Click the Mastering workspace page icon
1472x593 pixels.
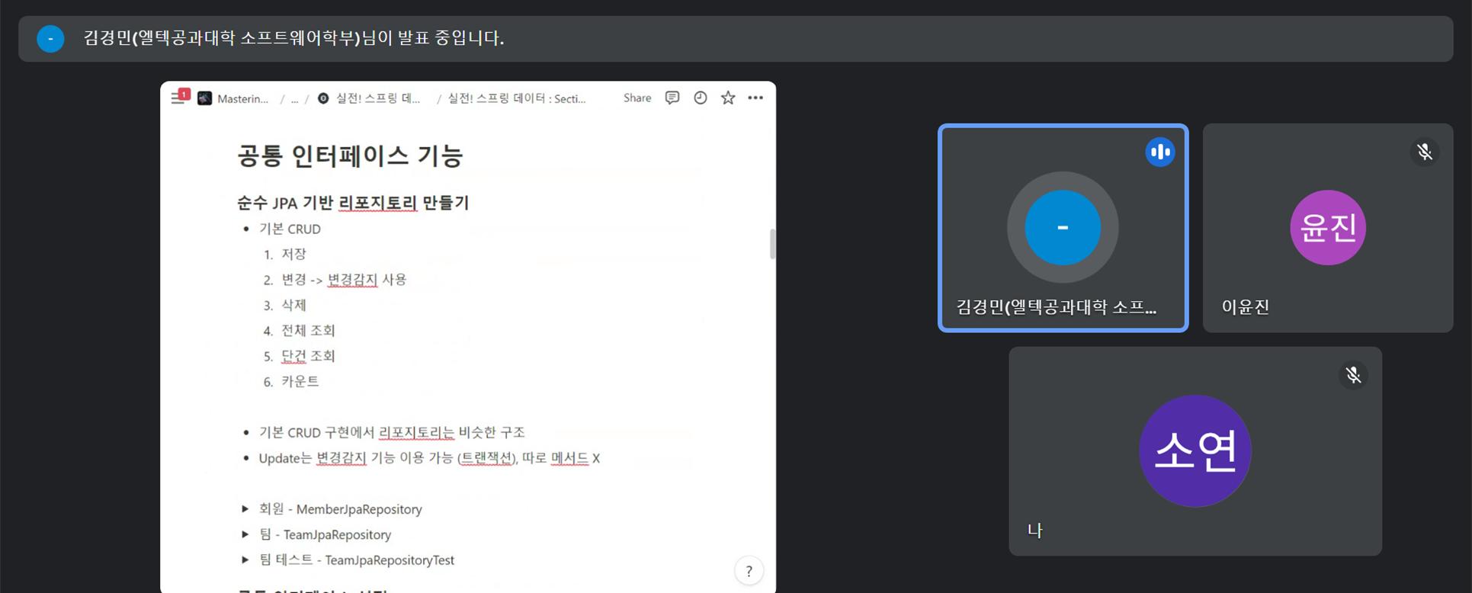(x=204, y=98)
